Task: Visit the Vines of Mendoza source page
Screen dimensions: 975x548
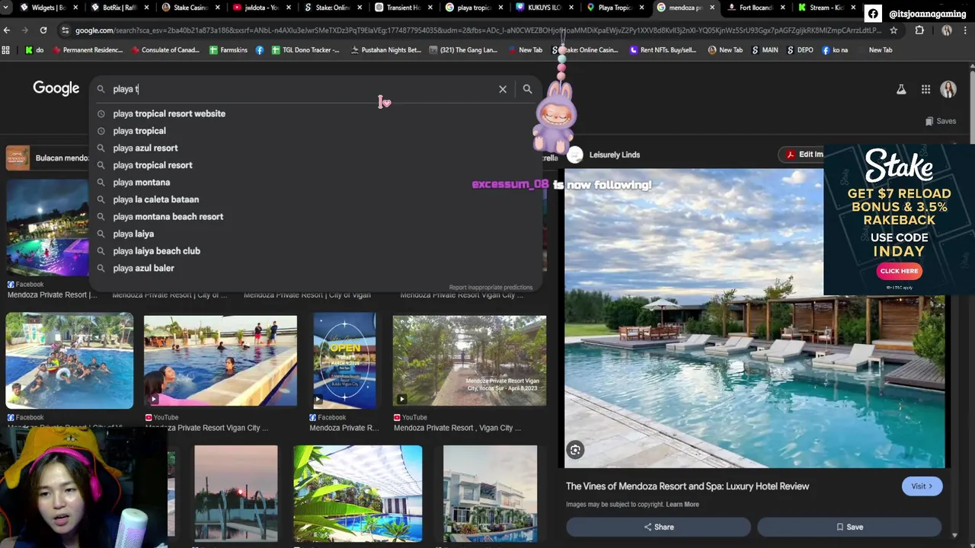Action: [922, 486]
